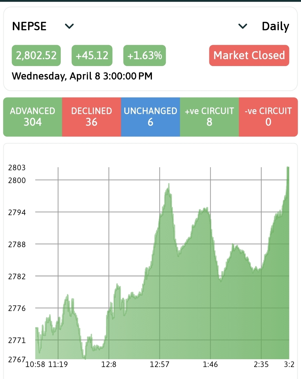
Task: Tap the +1.63% percentage change badge
Action: click(144, 55)
